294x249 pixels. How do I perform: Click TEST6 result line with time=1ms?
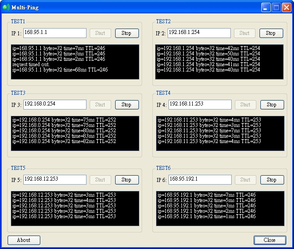(207, 216)
